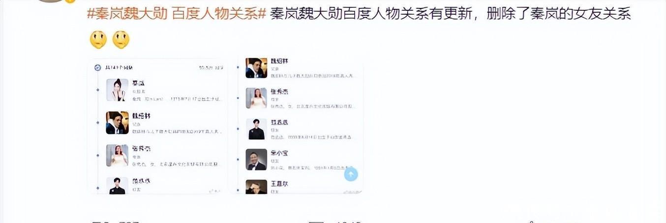Select the timeline dot beside 宋小宝

tap(238, 160)
